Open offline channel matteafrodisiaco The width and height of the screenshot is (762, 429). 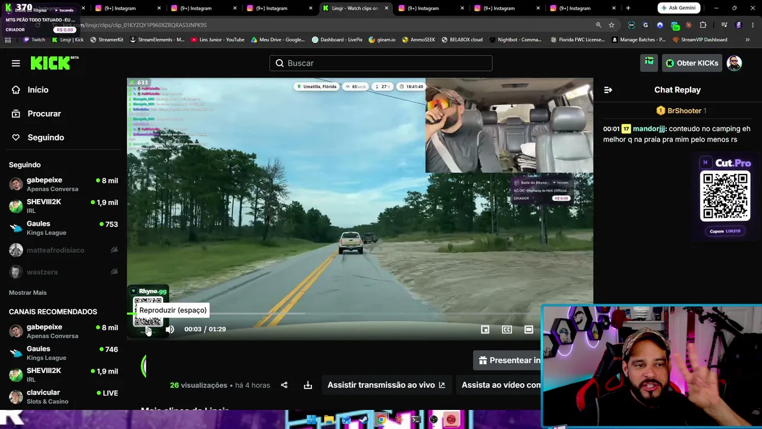[63, 250]
